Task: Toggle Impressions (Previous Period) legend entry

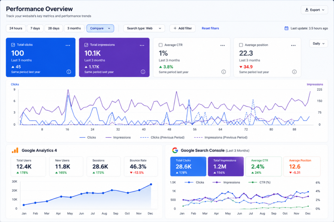Action: click(x=221, y=137)
